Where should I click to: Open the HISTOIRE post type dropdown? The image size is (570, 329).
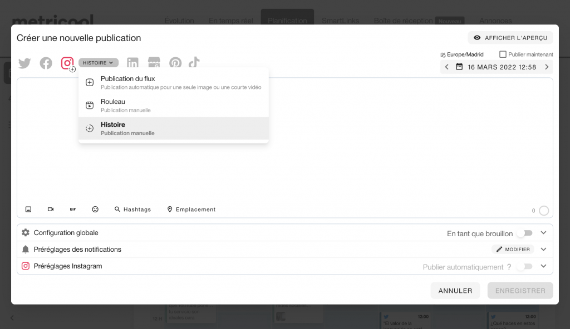(x=98, y=63)
